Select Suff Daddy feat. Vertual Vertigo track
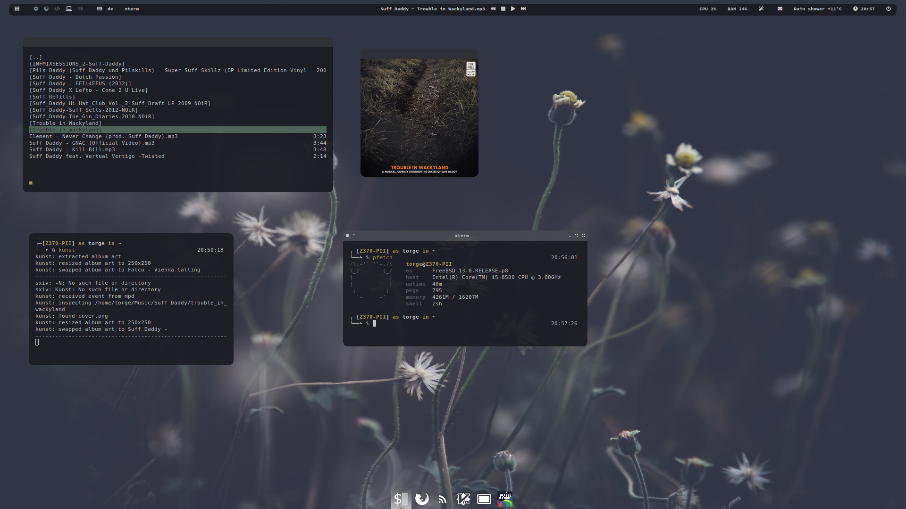 [x=178, y=156]
